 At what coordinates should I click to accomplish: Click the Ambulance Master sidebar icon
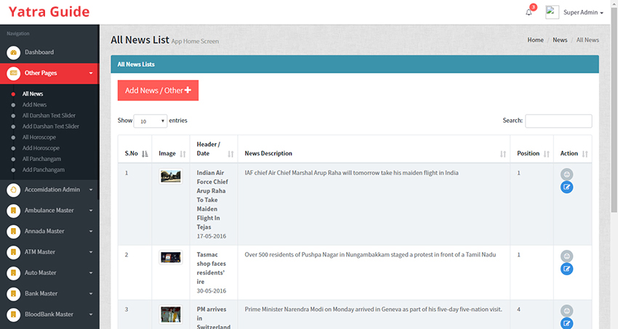13,211
